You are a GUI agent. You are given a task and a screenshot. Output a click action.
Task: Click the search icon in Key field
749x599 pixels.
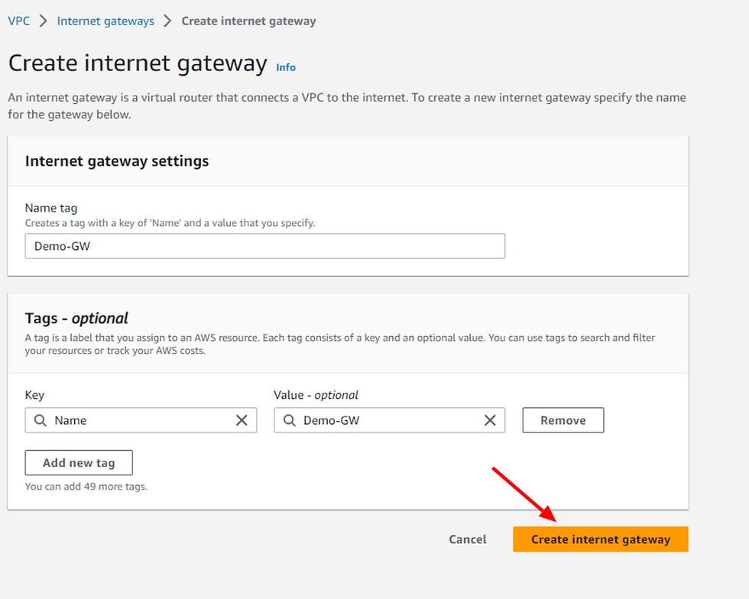(41, 420)
